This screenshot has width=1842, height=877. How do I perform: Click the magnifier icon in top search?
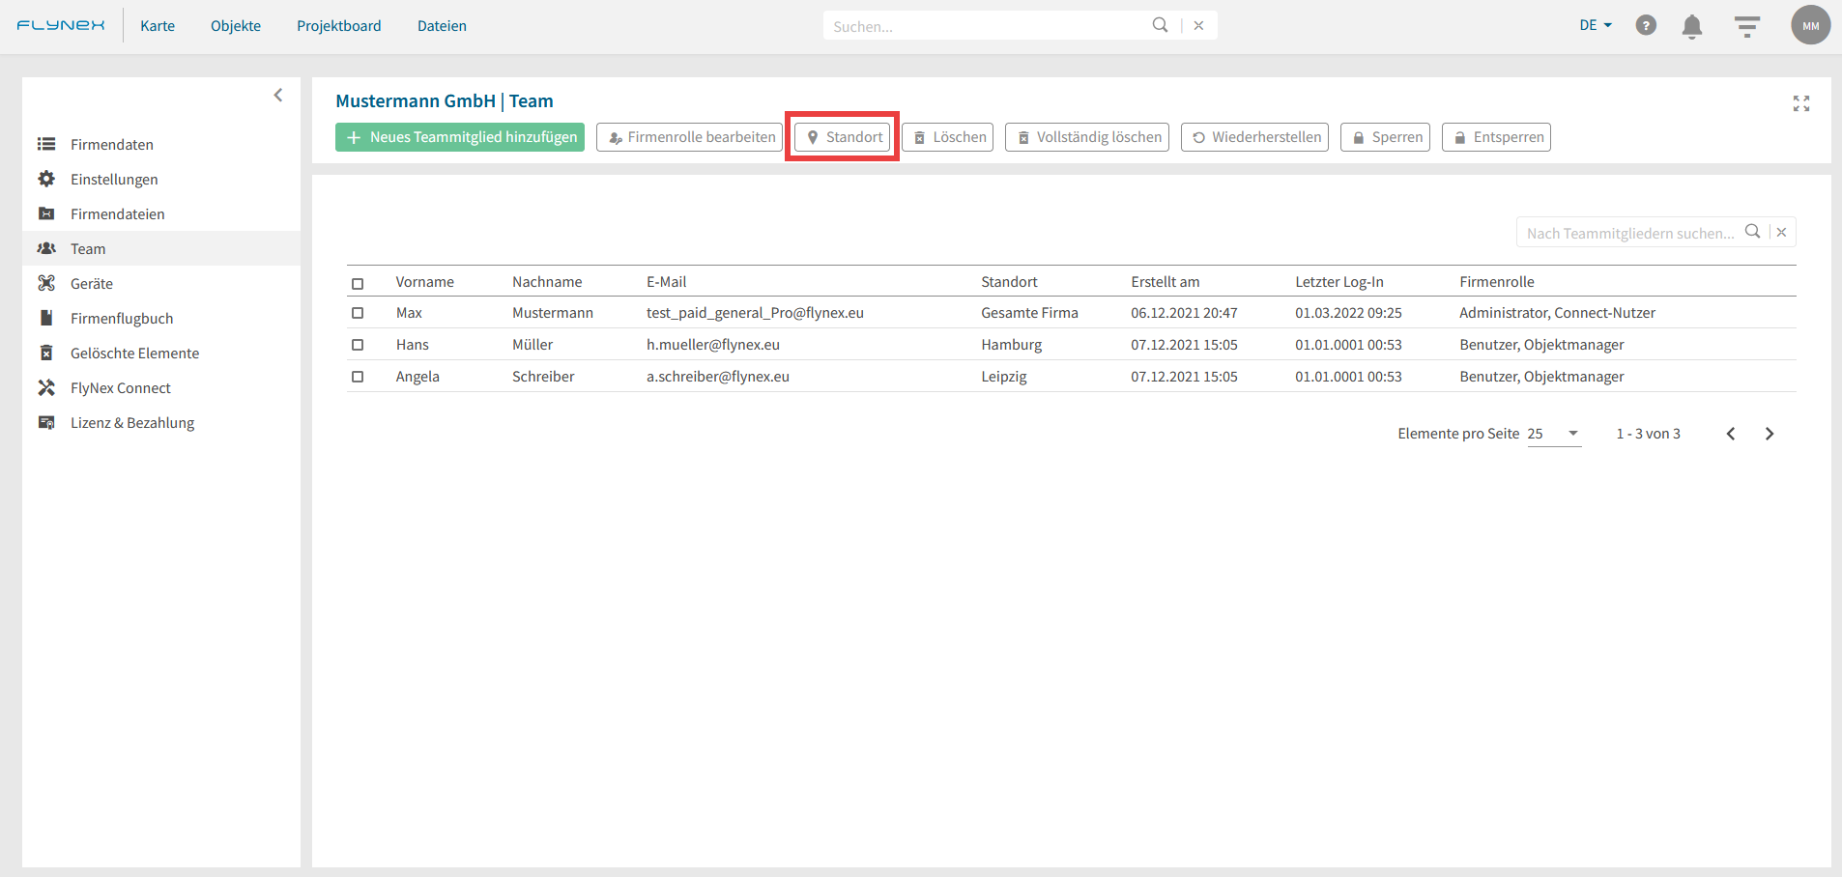pos(1160,25)
